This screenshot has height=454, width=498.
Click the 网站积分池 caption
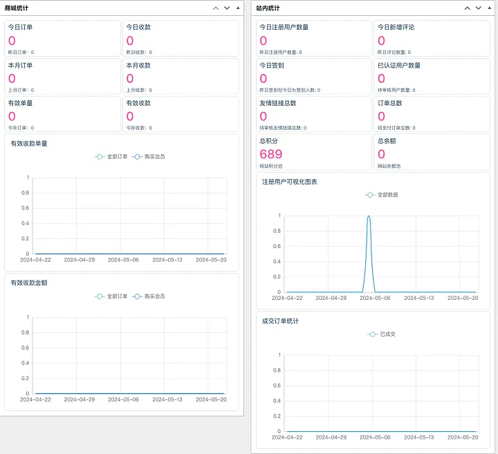point(271,166)
